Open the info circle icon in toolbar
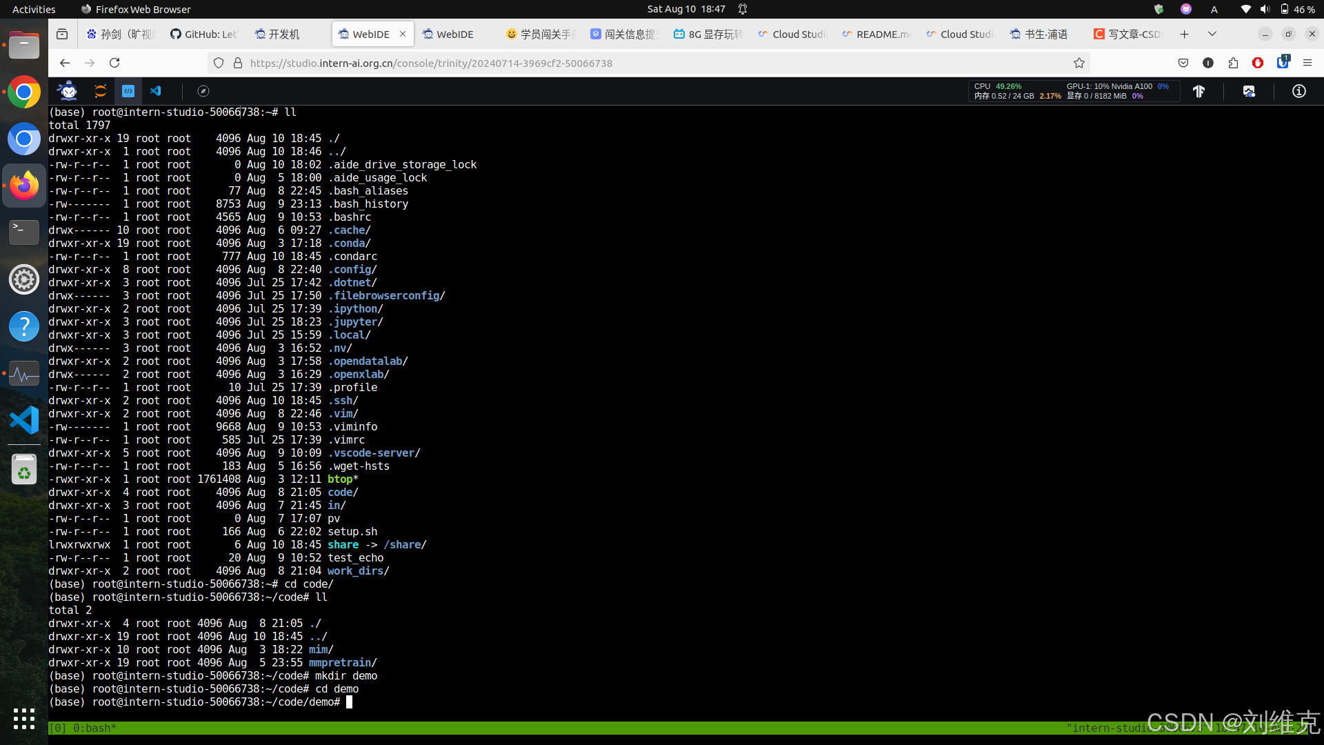The width and height of the screenshot is (1324, 745). (1299, 91)
